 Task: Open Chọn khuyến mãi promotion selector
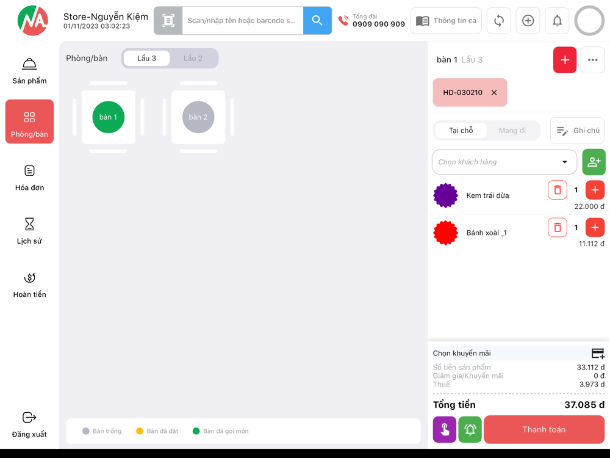pyautogui.click(x=518, y=353)
